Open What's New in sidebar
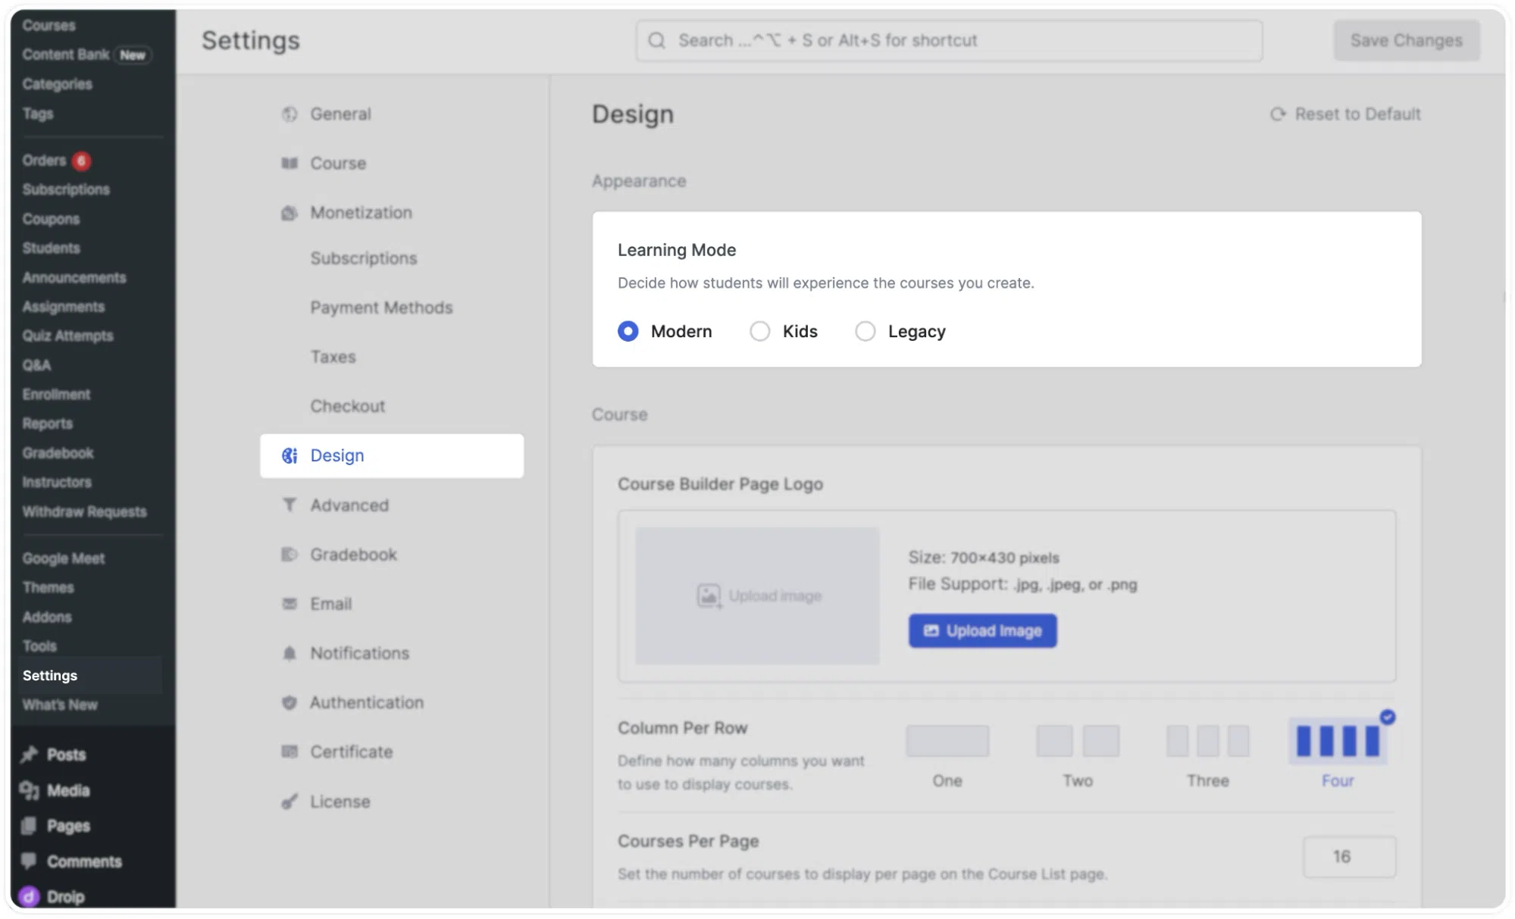 pos(60,705)
